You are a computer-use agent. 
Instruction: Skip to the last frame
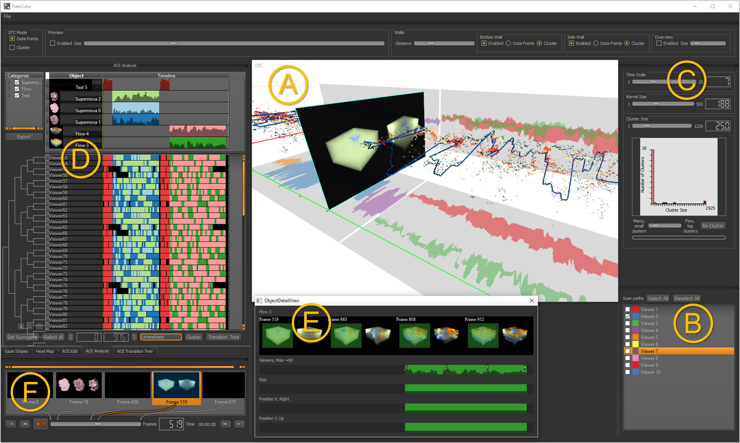(239, 424)
